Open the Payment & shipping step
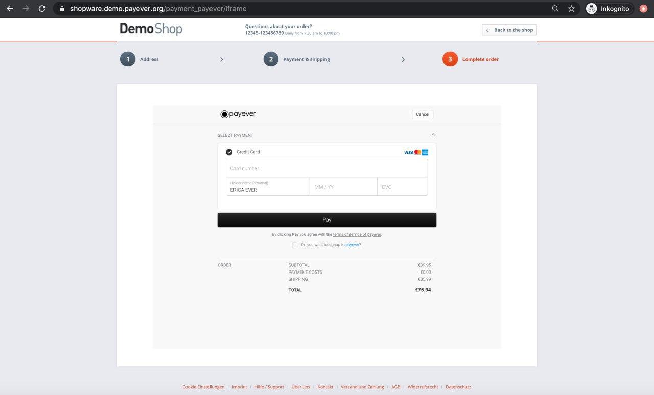Viewport: 654px width, 395px height. pyautogui.click(x=307, y=59)
